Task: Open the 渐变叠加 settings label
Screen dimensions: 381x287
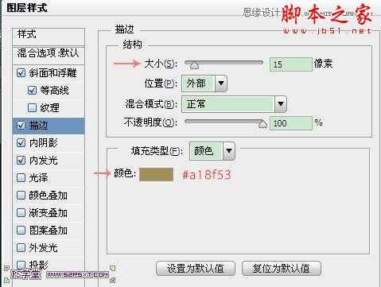Action: (49, 213)
